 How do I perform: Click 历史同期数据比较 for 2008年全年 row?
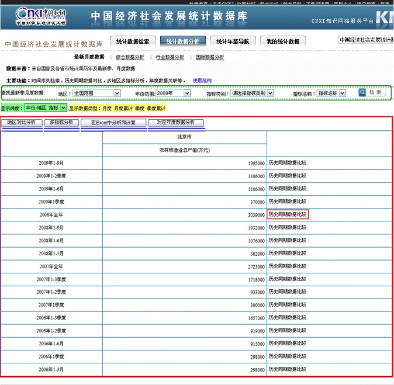287,214
